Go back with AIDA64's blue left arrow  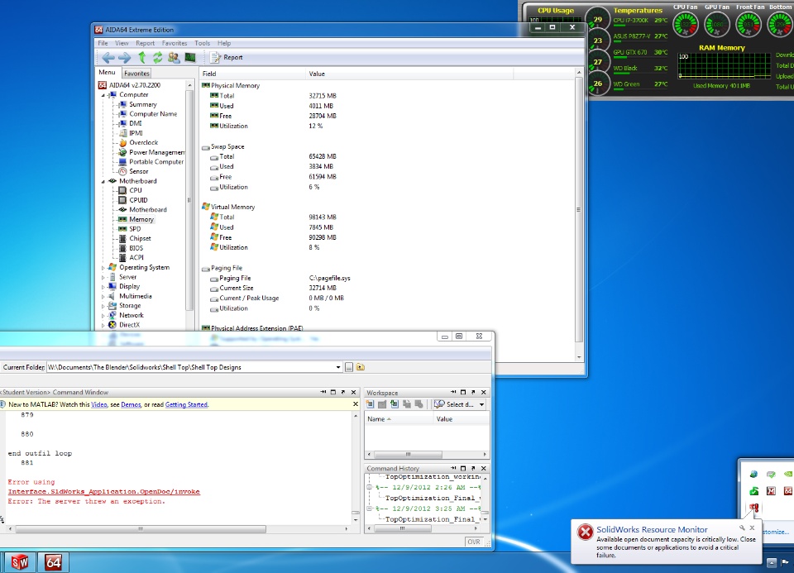pos(108,58)
